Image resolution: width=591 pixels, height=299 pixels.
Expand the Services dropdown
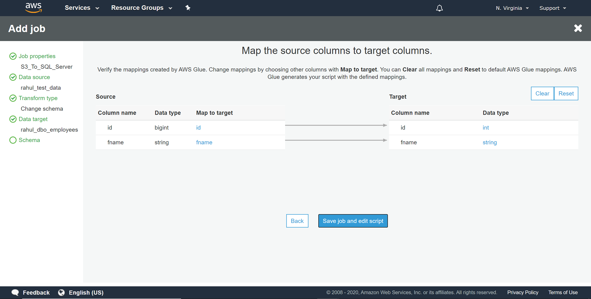[82, 8]
